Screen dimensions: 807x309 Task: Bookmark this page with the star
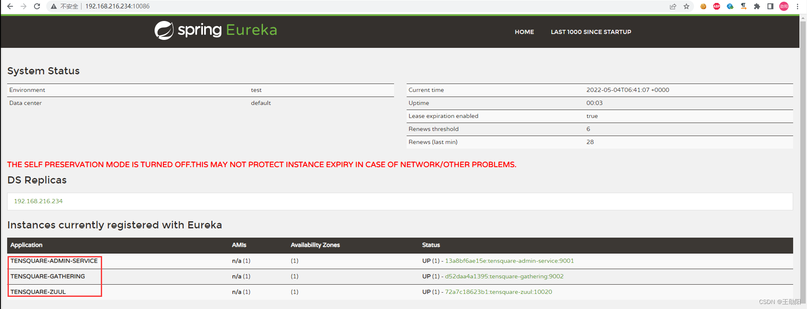click(x=686, y=6)
